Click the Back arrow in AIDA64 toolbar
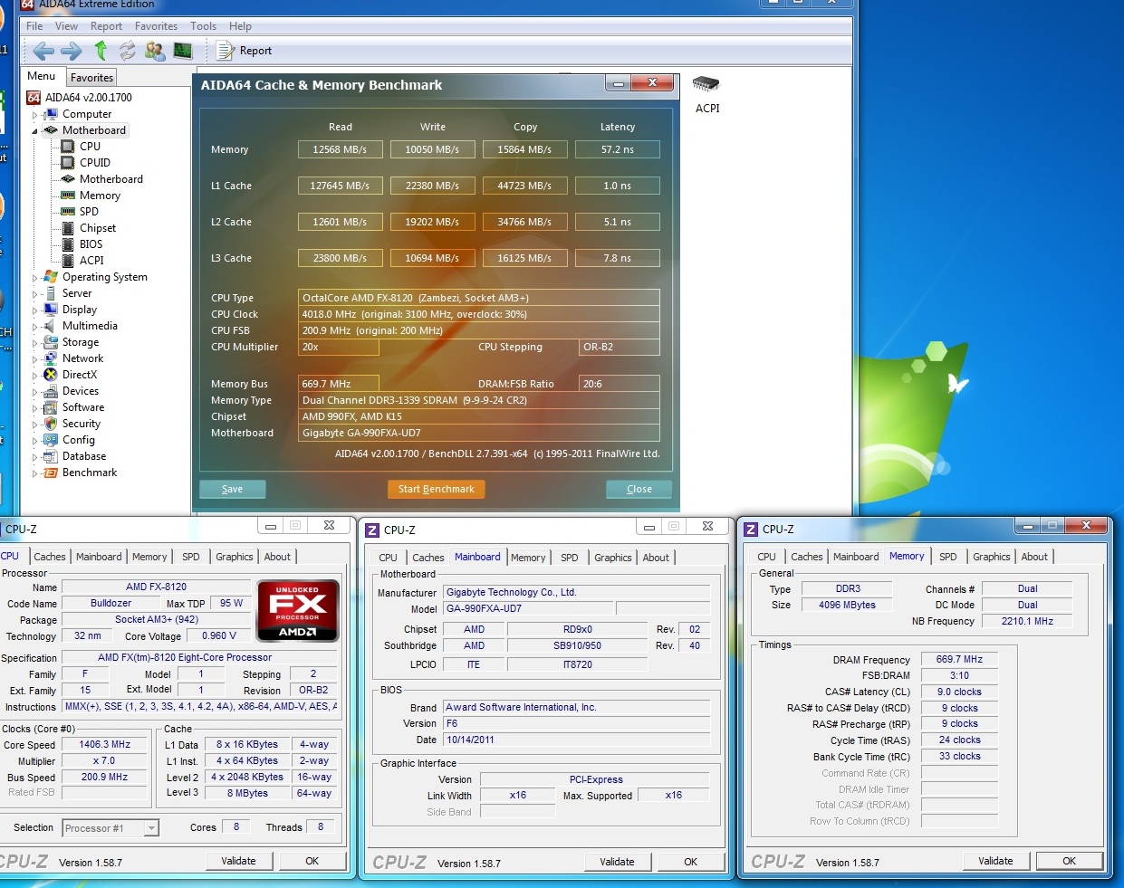 43,51
